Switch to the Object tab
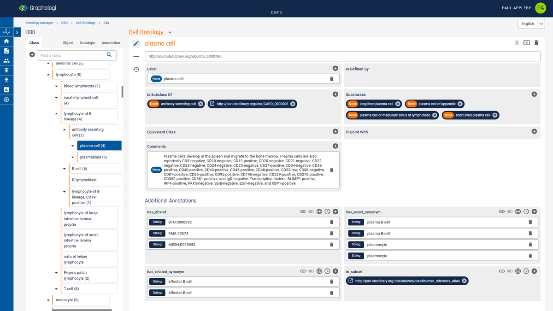 (68, 43)
